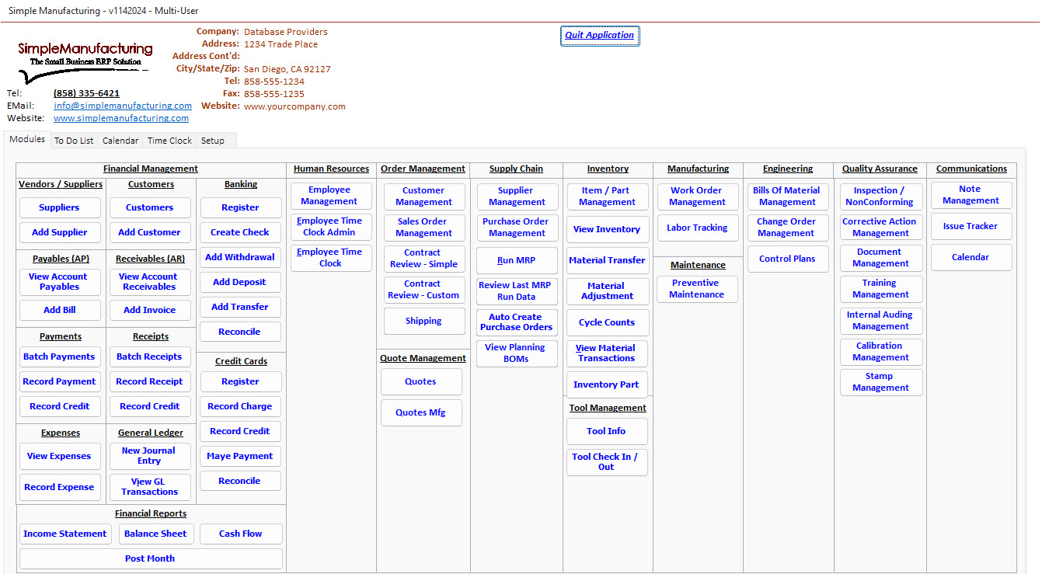This screenshot has width=1042, height=574.
Task: Open Employee Time Clock
Action: tap(331, 258)
